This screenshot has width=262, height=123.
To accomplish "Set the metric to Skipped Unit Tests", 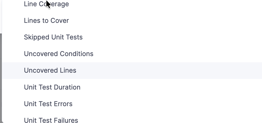I will tap(53, 37).
